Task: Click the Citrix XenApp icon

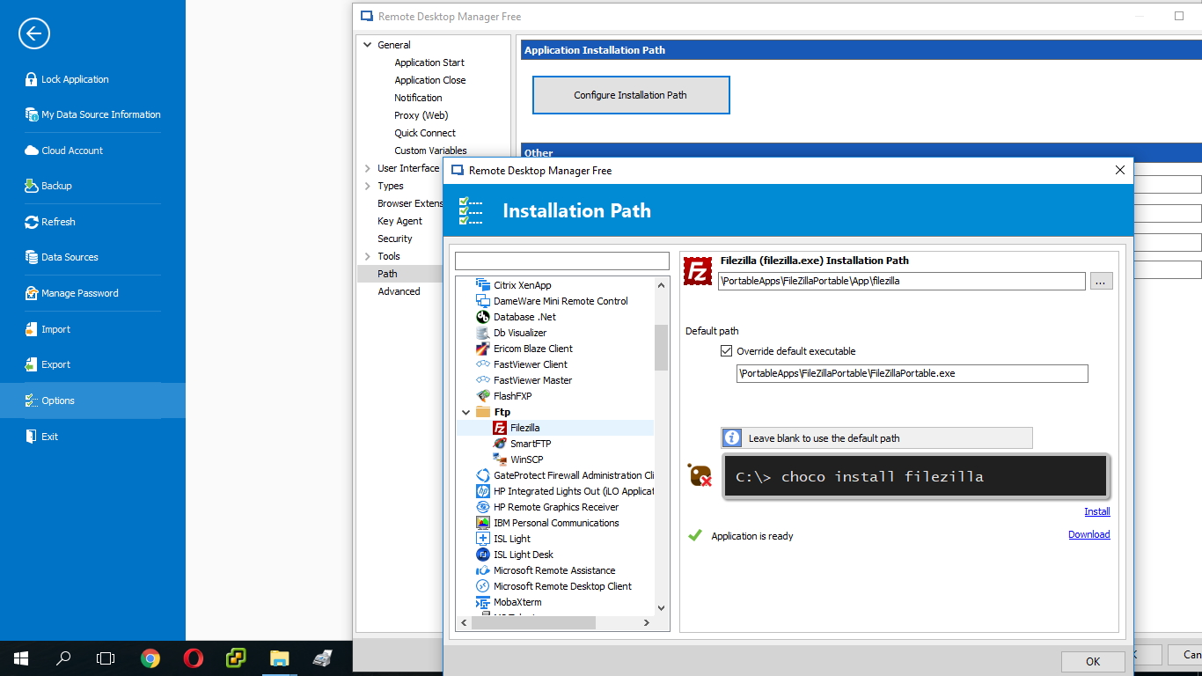Action: (483, 285)
